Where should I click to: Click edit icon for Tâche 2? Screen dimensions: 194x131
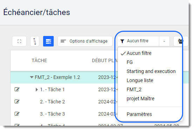tap(17, 102)
